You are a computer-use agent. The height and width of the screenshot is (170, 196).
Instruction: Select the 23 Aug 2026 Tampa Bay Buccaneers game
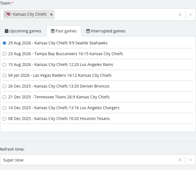[x=4, y=54]
